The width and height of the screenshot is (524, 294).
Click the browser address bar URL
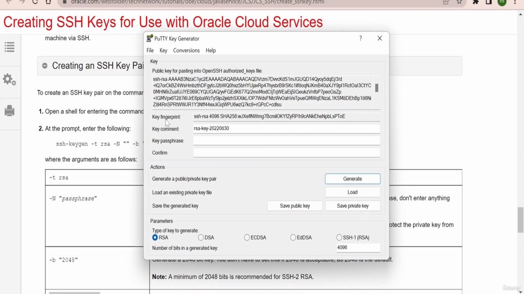pyautogui.click(x=198, y=2)
